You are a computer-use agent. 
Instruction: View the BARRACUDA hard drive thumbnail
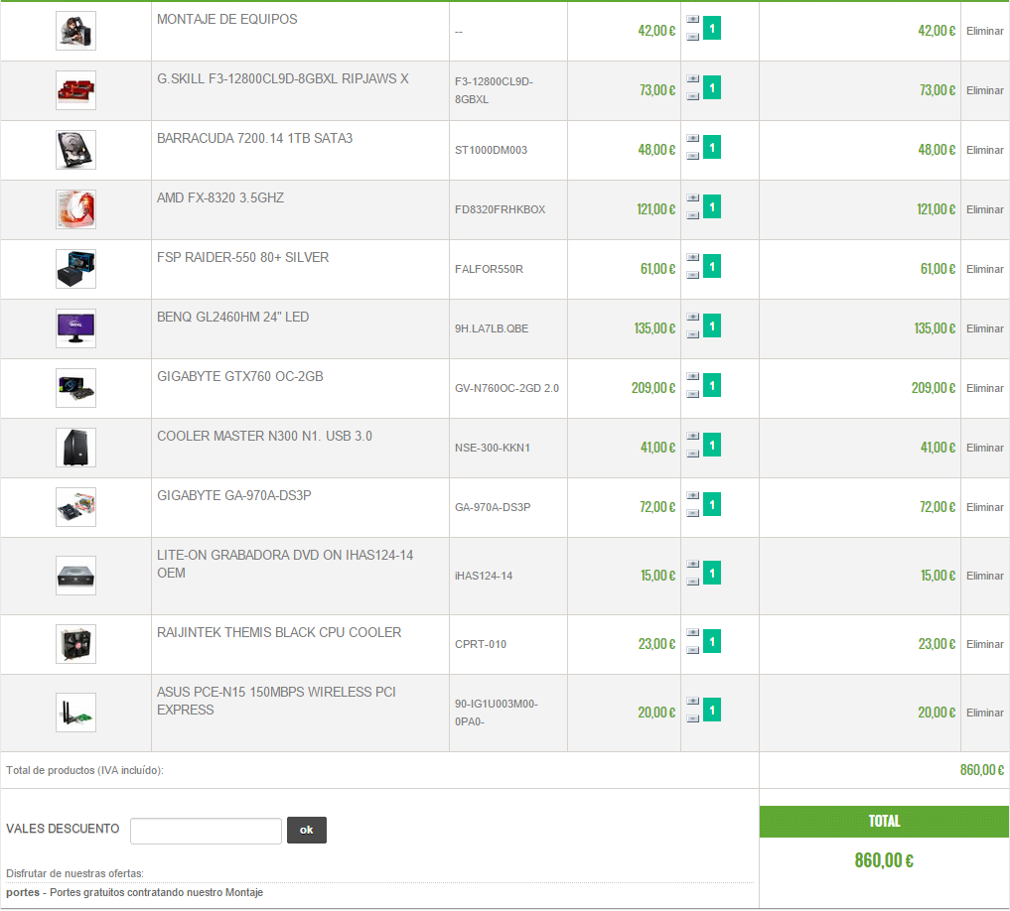pos(76,150)
